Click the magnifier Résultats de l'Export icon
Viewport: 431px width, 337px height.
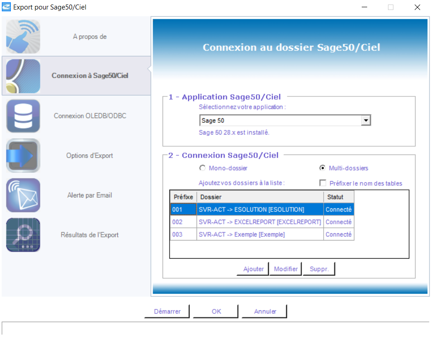[x=23, y=235]
